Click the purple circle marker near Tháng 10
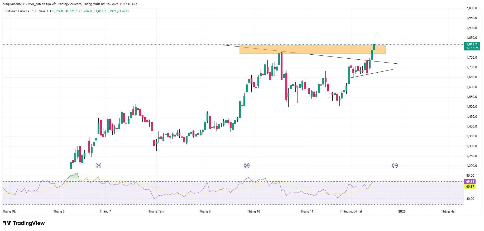 (x=247, y=166)
